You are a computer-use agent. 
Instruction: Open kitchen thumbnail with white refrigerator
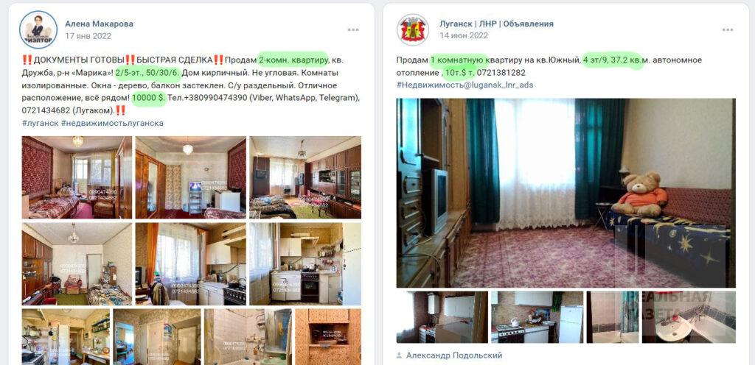click(x=537, y=317)
